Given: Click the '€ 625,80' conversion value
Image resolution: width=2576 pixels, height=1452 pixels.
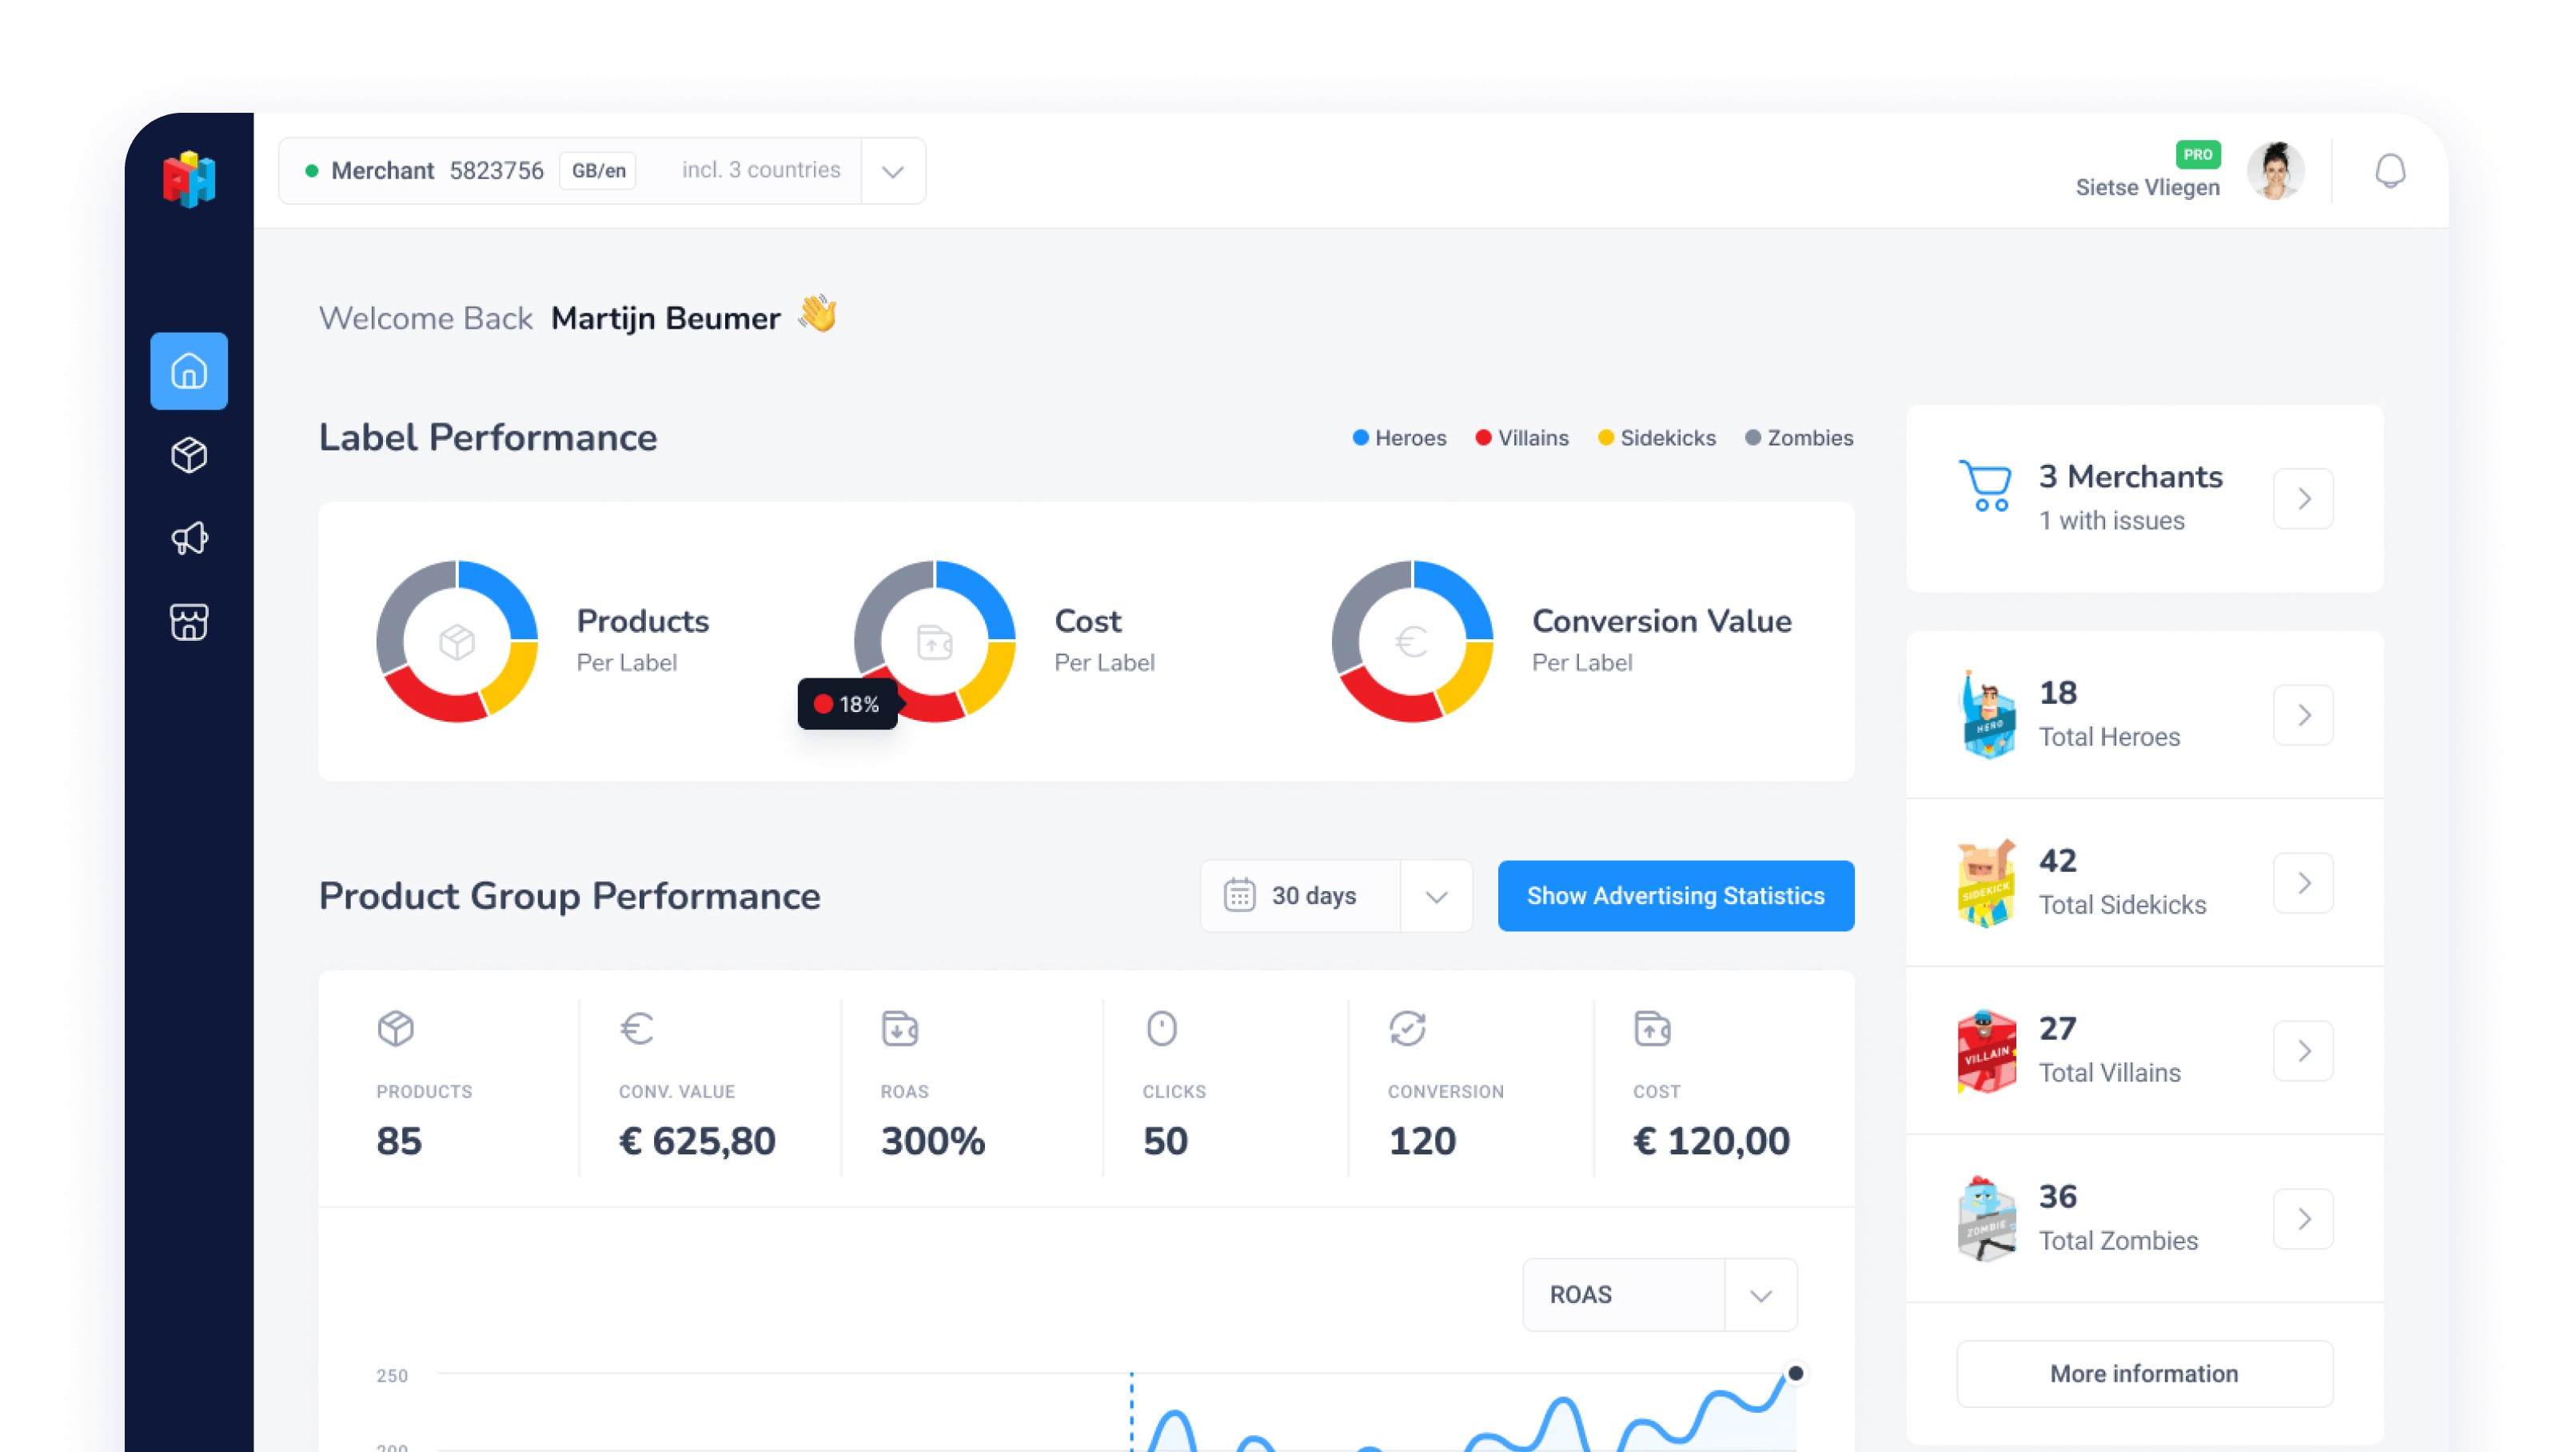Looking at the screenshot, I should click(697, 1142).
